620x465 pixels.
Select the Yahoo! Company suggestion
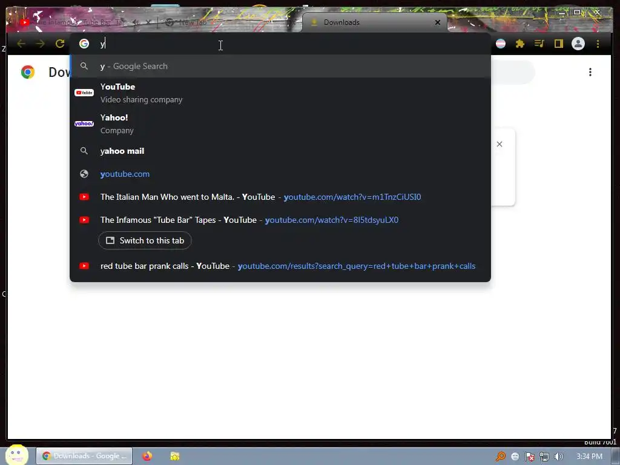pos(280,124)
